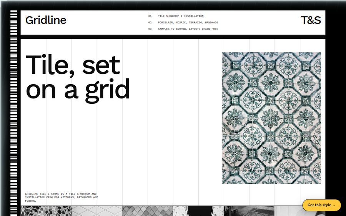Open the grey fish-scale tile thumbnail
346x216 pixels.
[x=148, y=211]
